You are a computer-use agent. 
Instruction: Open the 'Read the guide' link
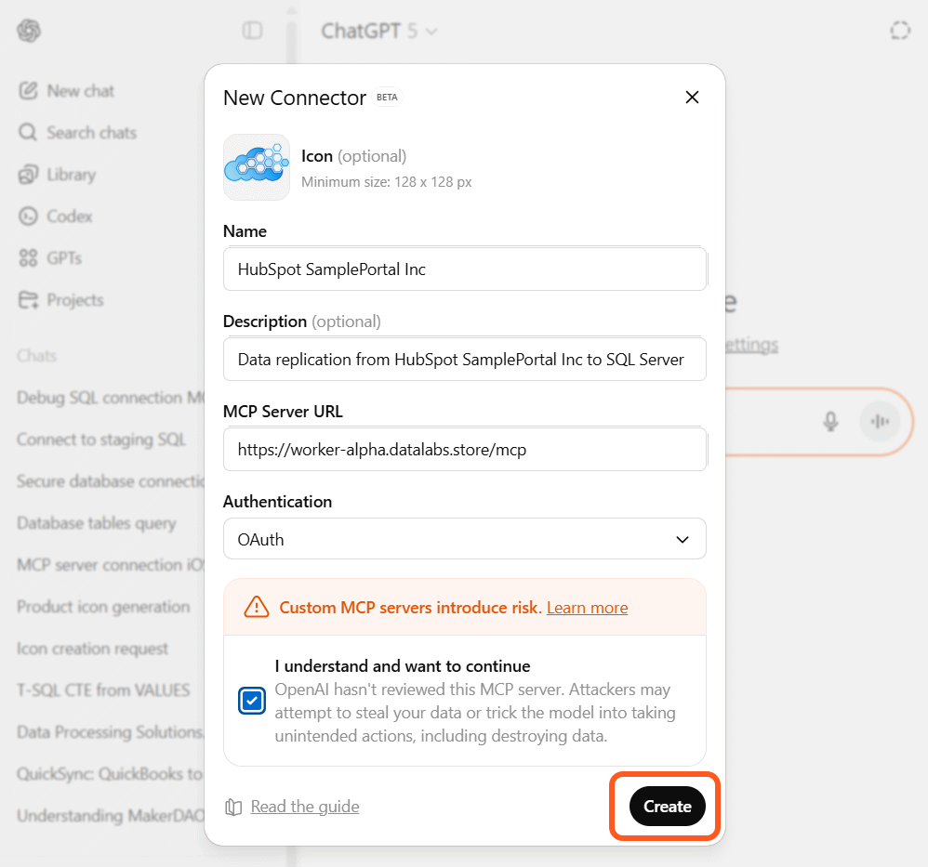coord(303,806)
